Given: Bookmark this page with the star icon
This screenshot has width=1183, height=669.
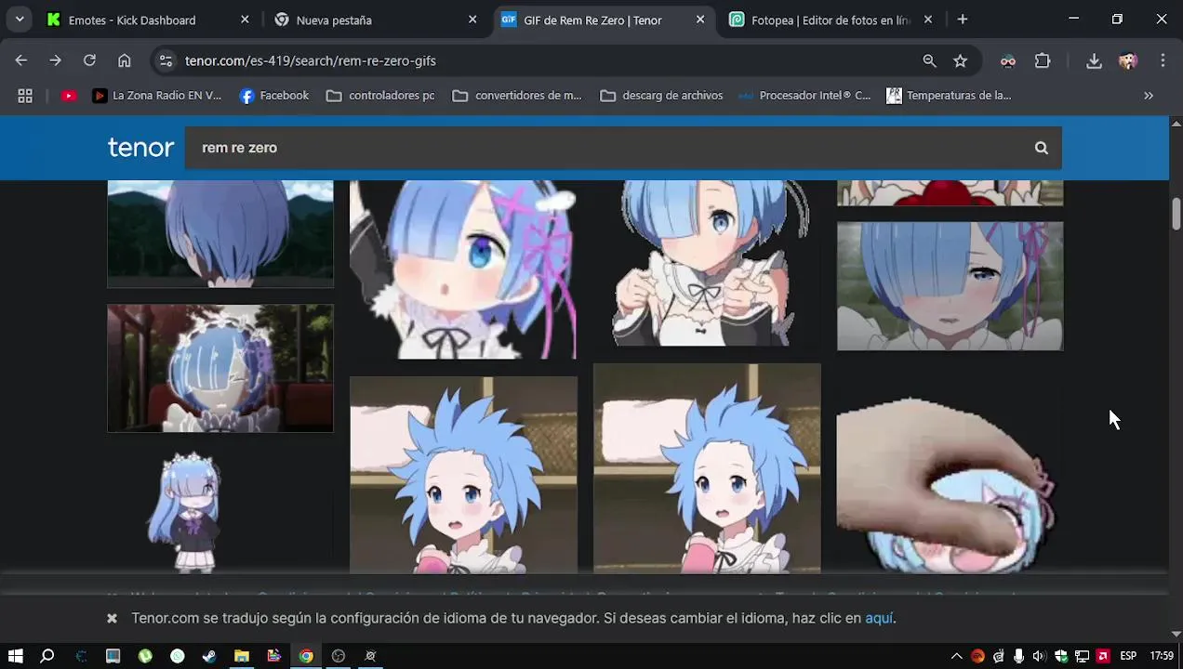Looking at the screenshot, I should [961, 60].
